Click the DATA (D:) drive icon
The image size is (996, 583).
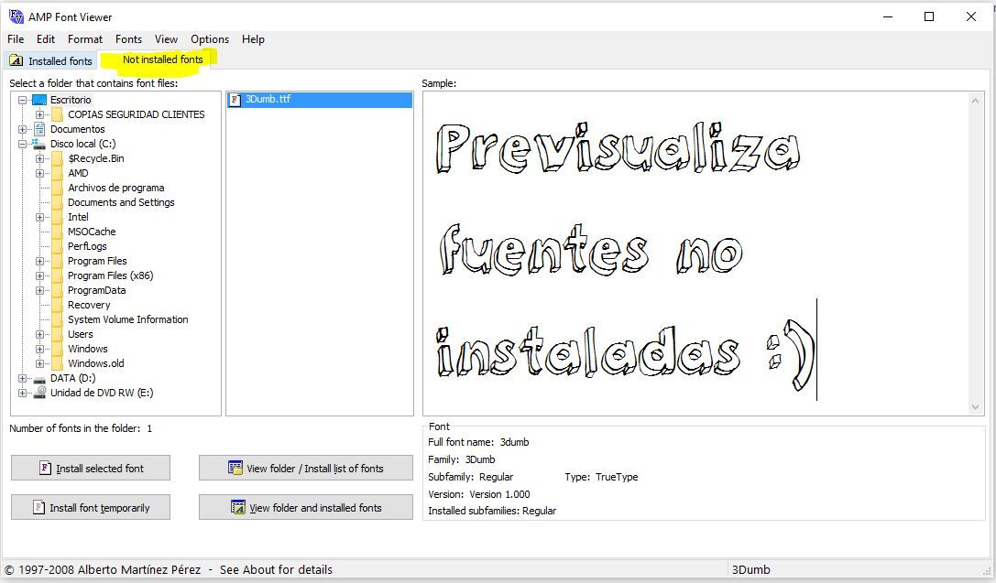click(40, 378)
